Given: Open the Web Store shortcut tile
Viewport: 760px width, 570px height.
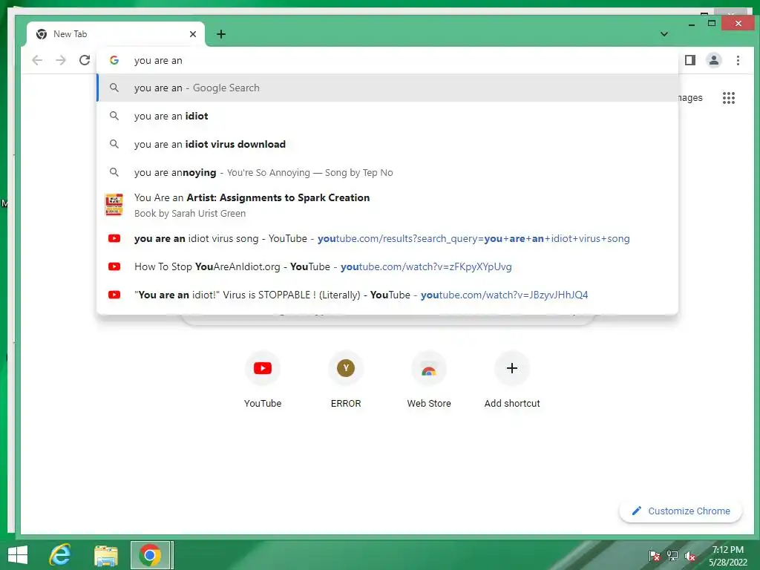Looking at the screenshot, I should (x=429, y=380).
